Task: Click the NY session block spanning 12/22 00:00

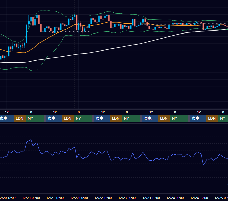Action: click(x=83, y=118)
